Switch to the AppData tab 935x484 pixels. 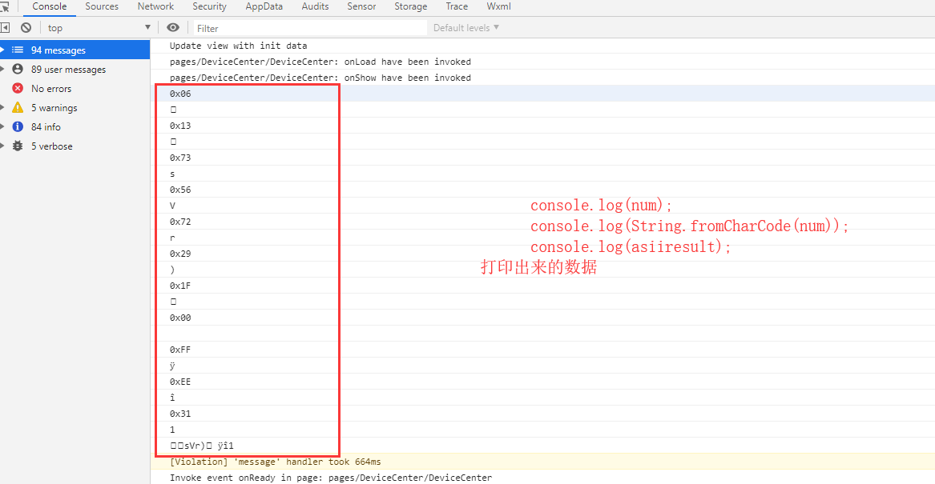tap(264, 6)
